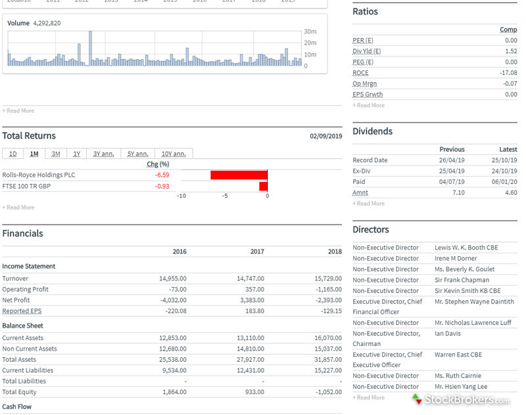Switch to the 3M returns tab
The height and width of the screenshot is (415, 526).
[x=56, y=154]
